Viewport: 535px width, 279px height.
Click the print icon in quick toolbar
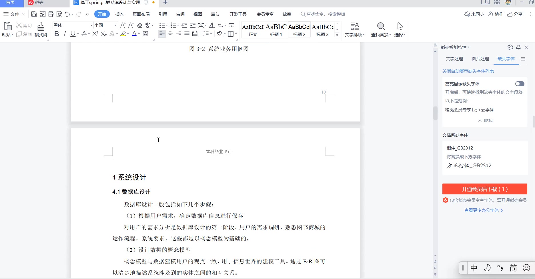tap(51, 14)
